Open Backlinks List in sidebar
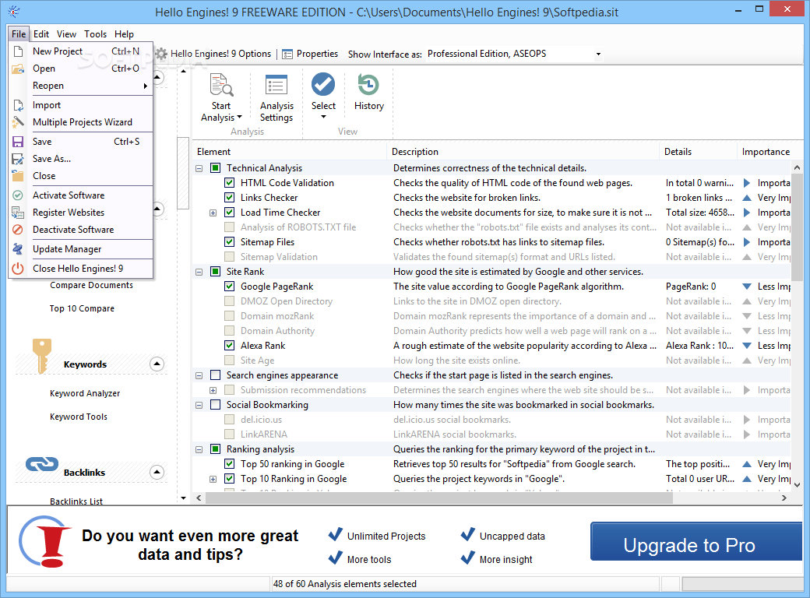Screen dimensions: 810x598 [76, 501]
